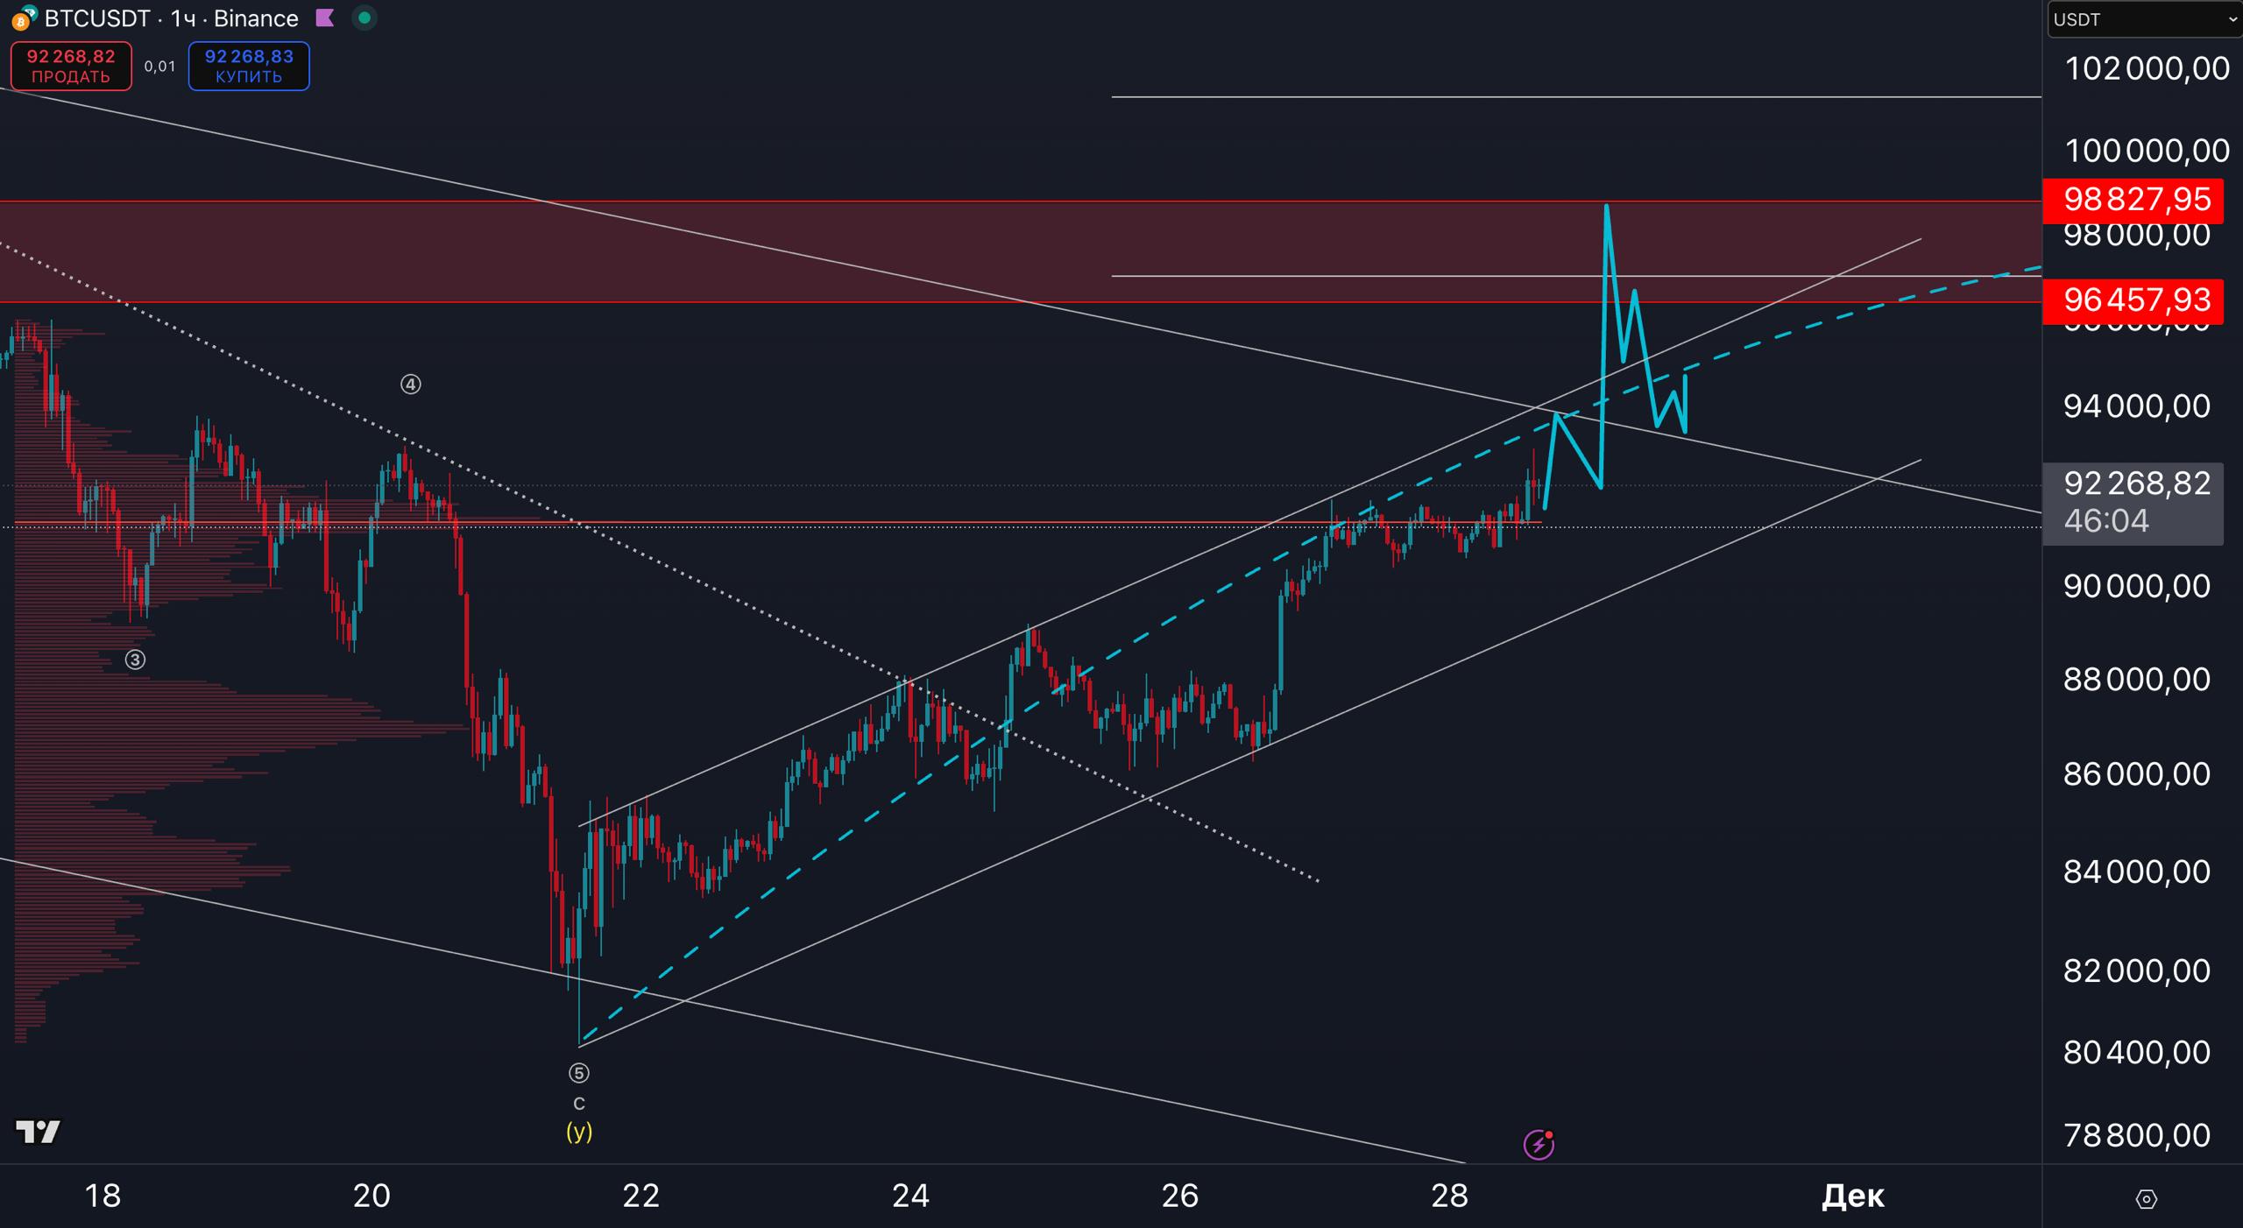Click the TradingView logo in the corner
The width and height of the screenshot is (2243, 1228).
(x=38, y=1132)
